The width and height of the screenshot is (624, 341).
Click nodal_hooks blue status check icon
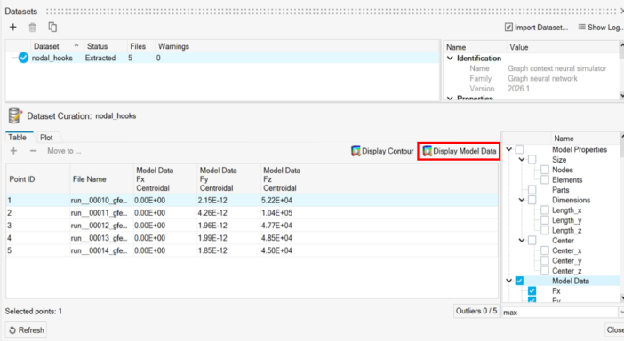click(23, 58)
